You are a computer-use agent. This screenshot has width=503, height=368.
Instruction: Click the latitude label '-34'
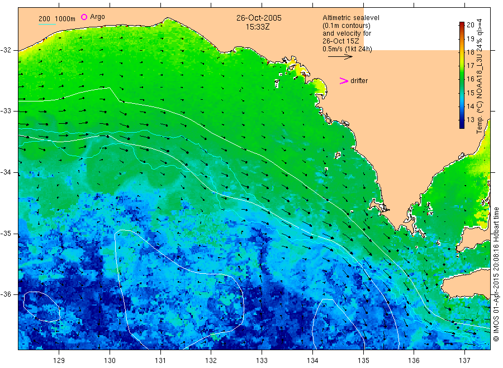coord(6,172)
